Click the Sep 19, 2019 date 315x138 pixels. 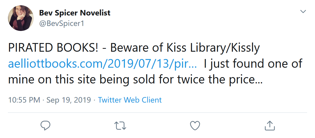pos(68,100)
